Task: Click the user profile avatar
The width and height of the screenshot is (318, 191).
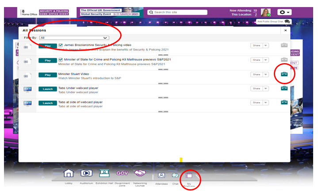Action: tap(266, 12)
